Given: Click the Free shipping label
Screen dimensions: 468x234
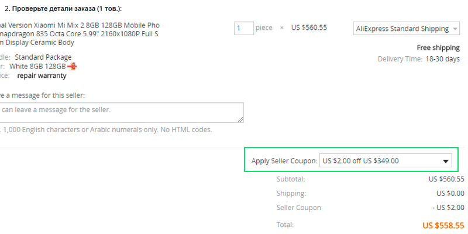Looking at the screenshot, I should 438,47.
